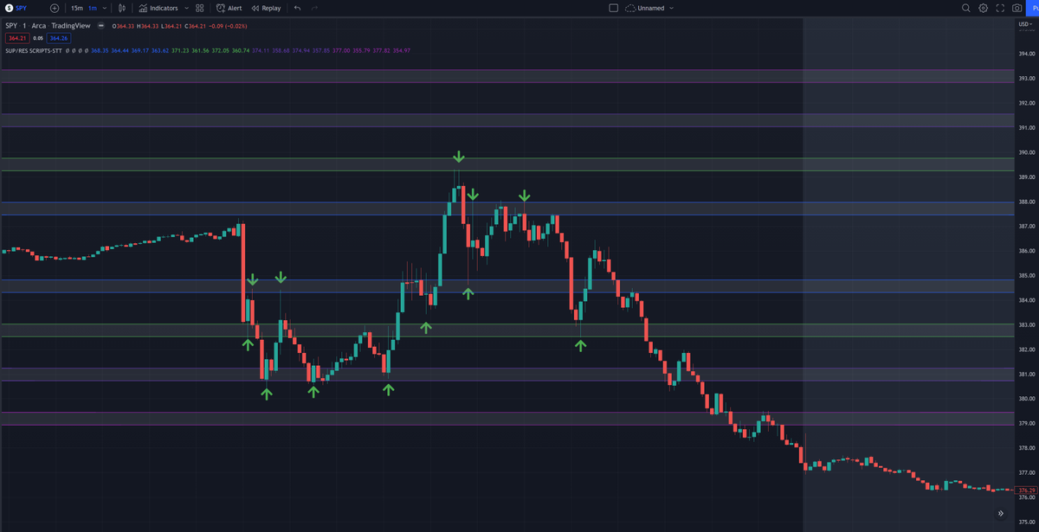Click indicator value 372.05
The width and height of the screenshot is (1039, 532).
point(221,50)
